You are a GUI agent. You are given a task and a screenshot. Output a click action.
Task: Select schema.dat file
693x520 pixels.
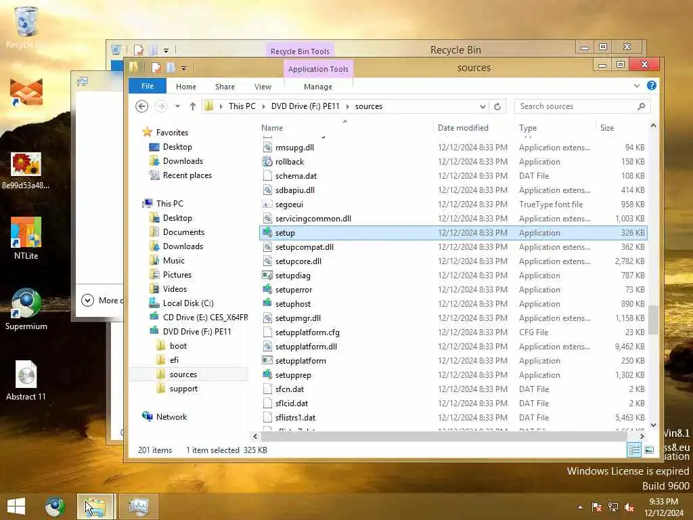point(296,175)
